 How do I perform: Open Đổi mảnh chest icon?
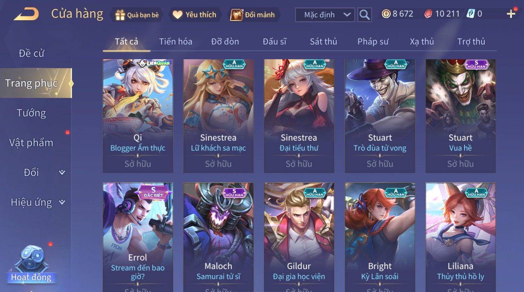coord(236,15)
